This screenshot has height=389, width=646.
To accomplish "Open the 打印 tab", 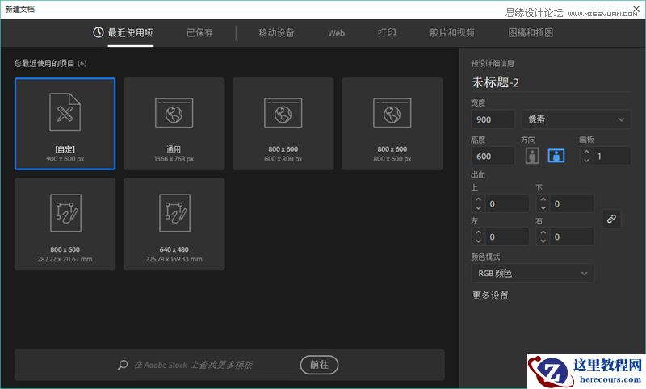I will [388, 32].
